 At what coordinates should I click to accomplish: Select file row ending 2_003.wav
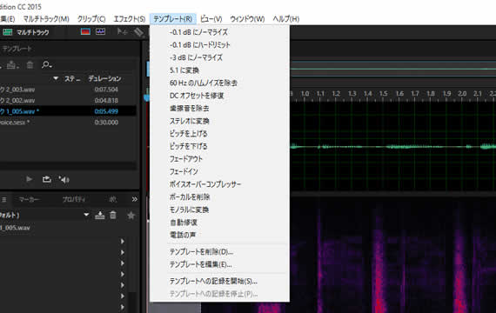tap(68, 90)
